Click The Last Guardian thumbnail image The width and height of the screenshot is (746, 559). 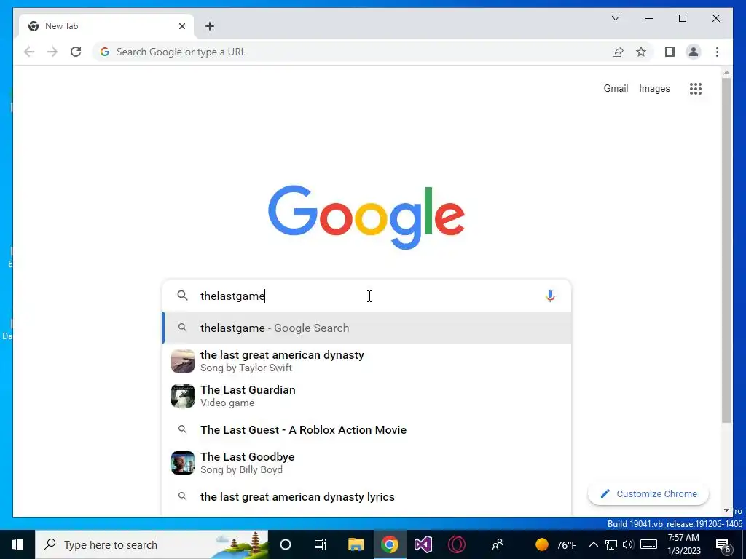[x=183, y=396]
